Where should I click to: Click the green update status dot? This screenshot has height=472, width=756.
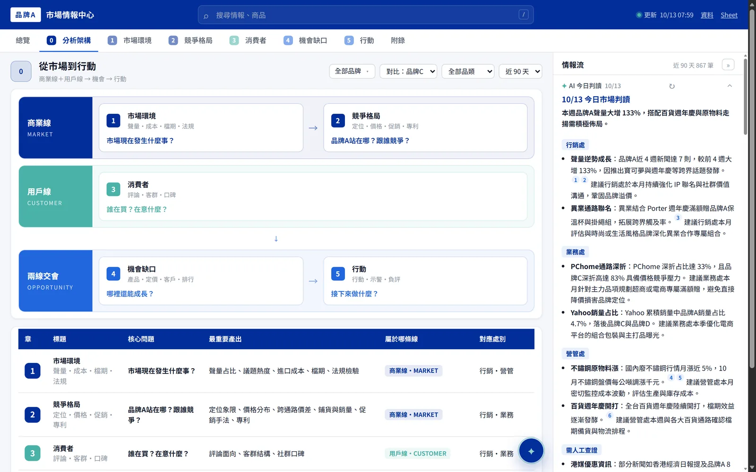[x=639, y=15]
